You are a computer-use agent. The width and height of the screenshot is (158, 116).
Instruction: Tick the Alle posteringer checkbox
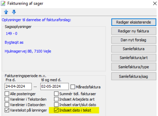coord(7,94)
